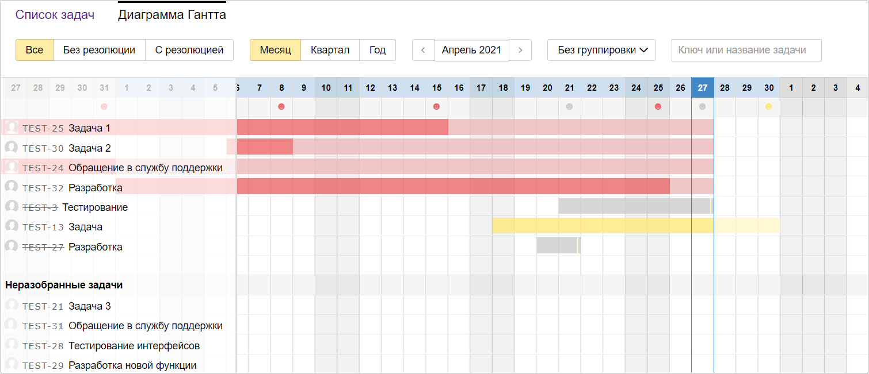Open task link TEST-31
869x374 pixels.
coord(43,326)
